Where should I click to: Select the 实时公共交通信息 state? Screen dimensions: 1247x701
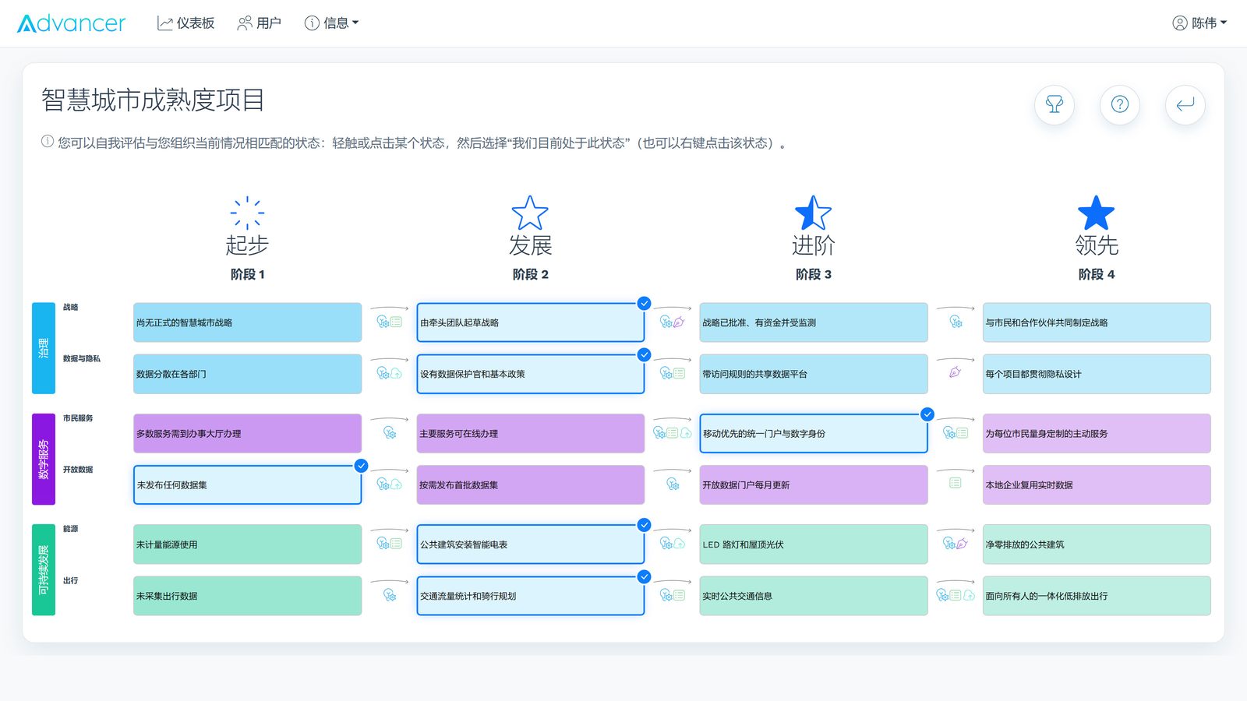[814, 596]
